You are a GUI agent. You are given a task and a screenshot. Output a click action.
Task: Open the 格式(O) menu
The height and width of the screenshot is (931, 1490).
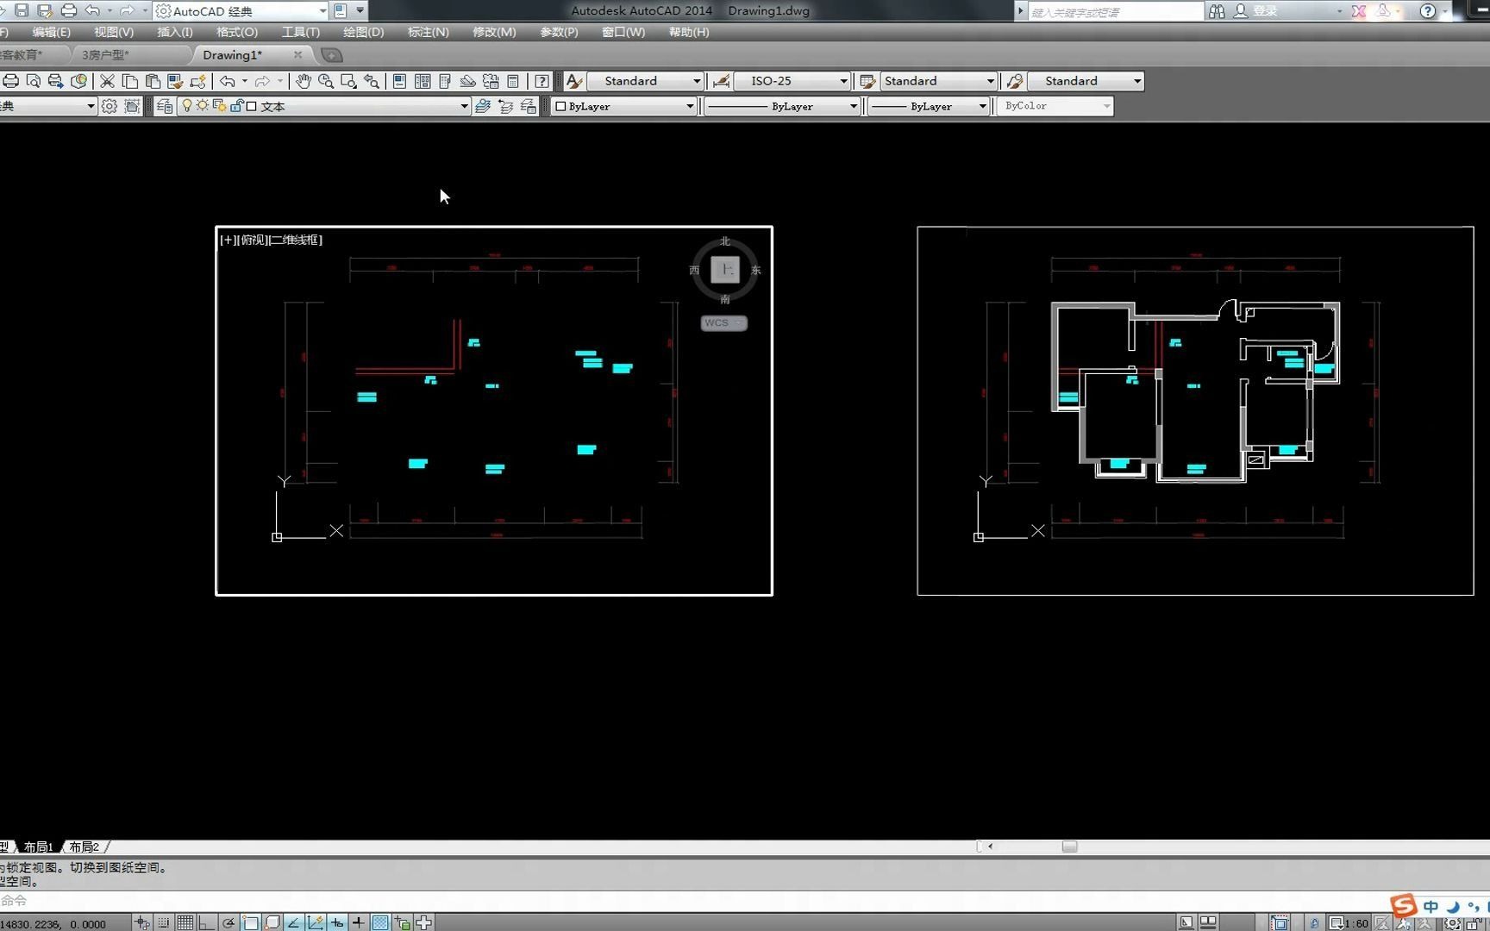[x=237, y=32]
